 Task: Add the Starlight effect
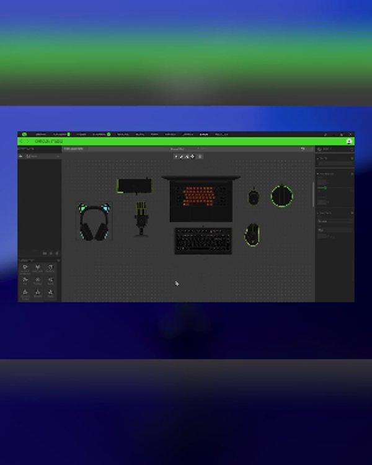(38, 294)
